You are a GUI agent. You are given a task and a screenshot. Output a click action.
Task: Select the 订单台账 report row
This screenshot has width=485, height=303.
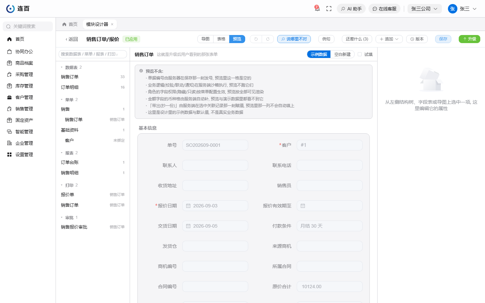click(x=93, y=162)
